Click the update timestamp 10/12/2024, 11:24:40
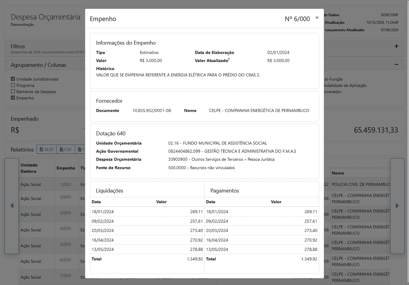409x285 pixels. [x=382, y=22]
